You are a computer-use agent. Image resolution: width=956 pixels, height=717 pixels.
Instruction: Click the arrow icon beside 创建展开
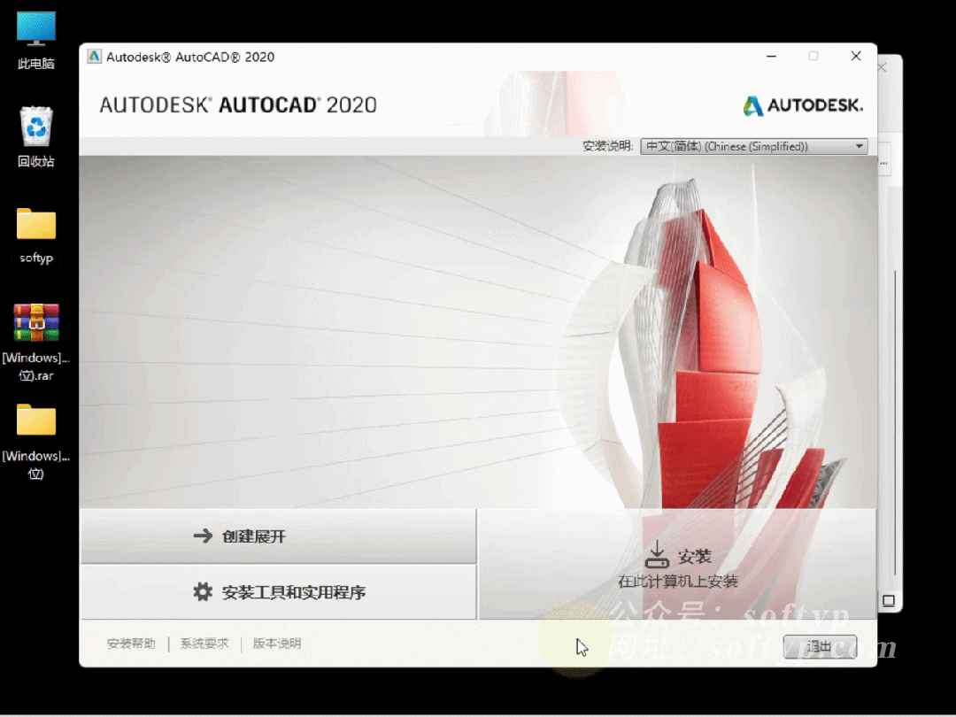pyautogui.click(x=203, y=536)
